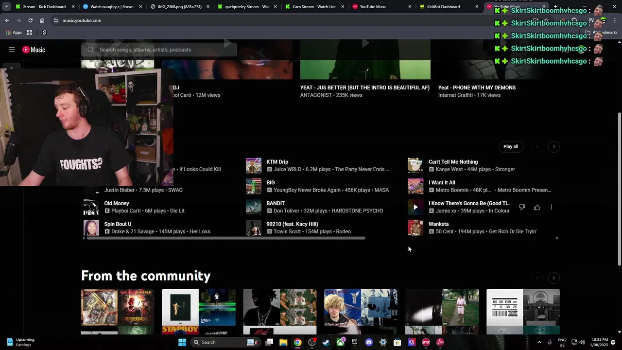Click the right arrow of song scrollbar

tap(557, 238)
